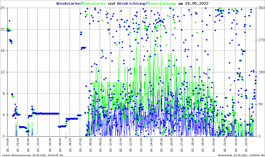Viewport: 265px width, 157px height.
Task: Click the time label '18. 07:01'
Action: coord(80,145)
